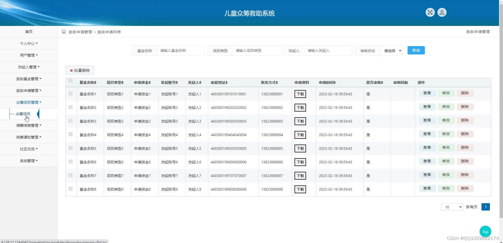
Task: Sort table by 家庭地址 column
Action: (x=219, y=82)
